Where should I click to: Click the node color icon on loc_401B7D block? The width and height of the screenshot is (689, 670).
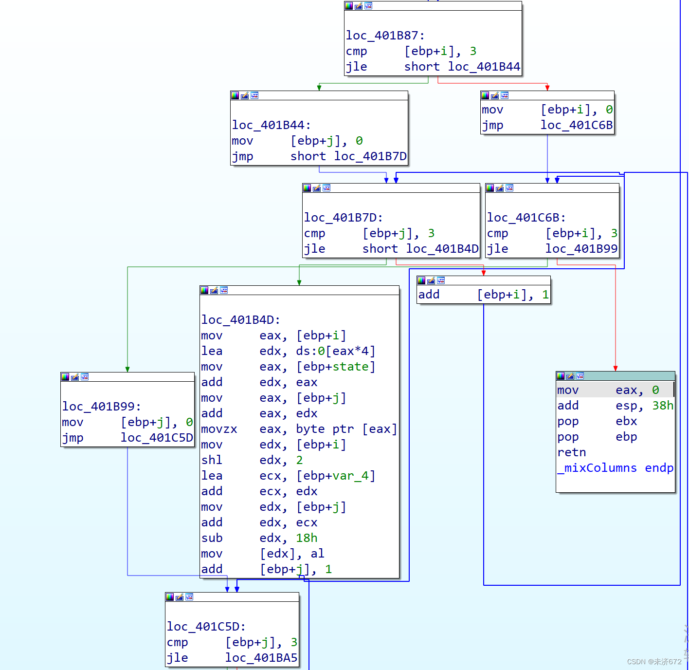[307, 188]
